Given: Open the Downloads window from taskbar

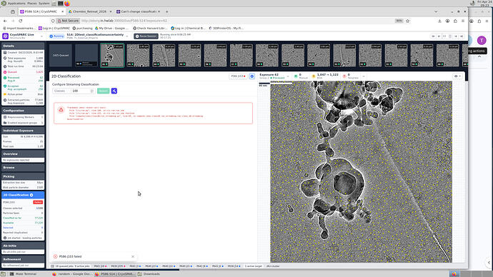Looking at the screenshot, I should click(149, 274).
